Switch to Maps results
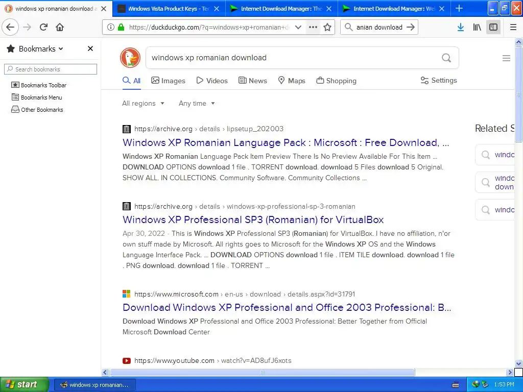The height and width of the screenshot is (392, 523). (x=292, y=81)
